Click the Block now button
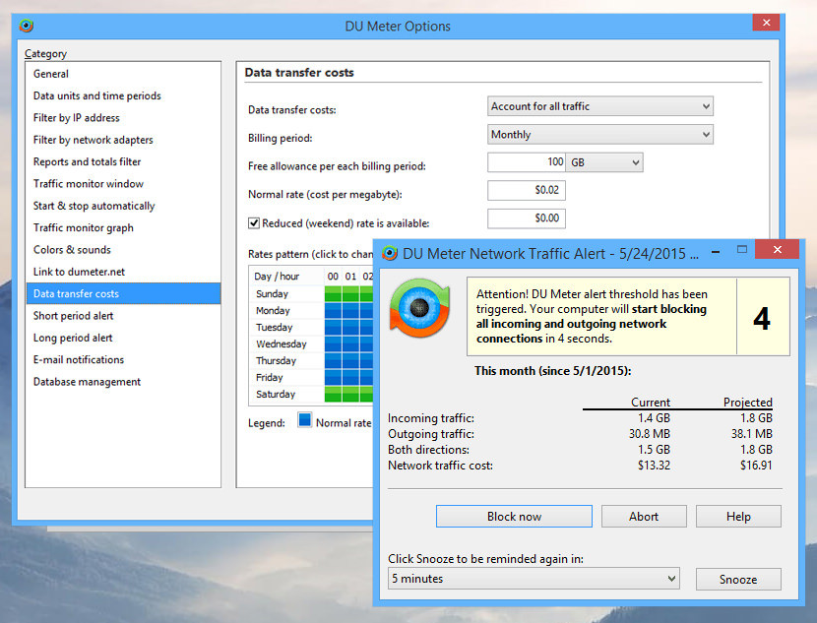This screenshot has width=817, height=623. click(514, 517)
